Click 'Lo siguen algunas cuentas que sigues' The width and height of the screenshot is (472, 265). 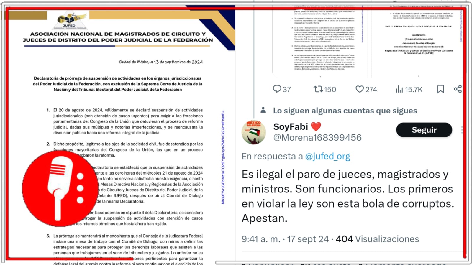345,111
